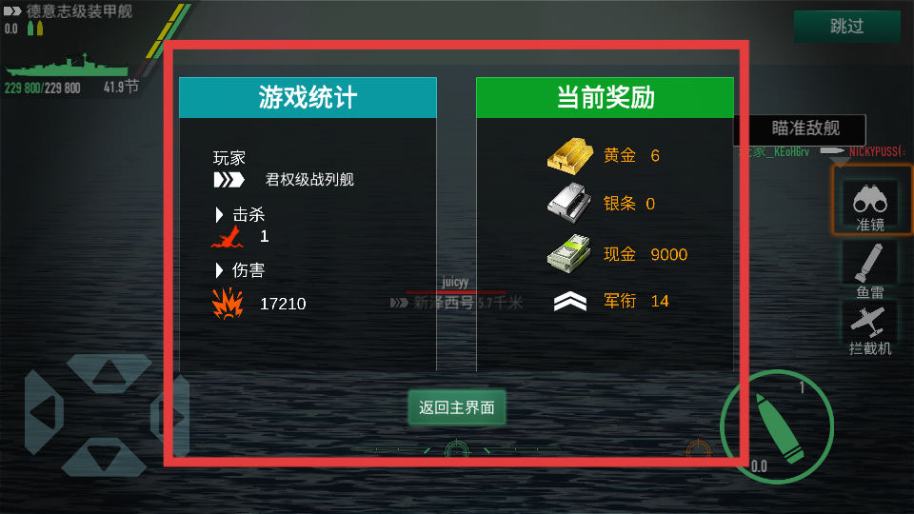
Task: Click the cash stack 现金 icon
Action: click(x=569, y=253)
